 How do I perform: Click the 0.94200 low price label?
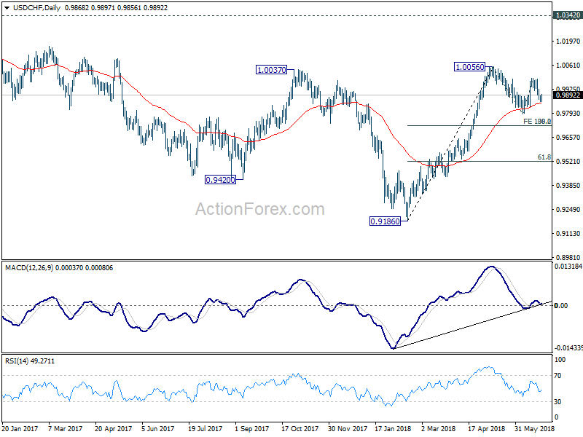click(221, 180)
